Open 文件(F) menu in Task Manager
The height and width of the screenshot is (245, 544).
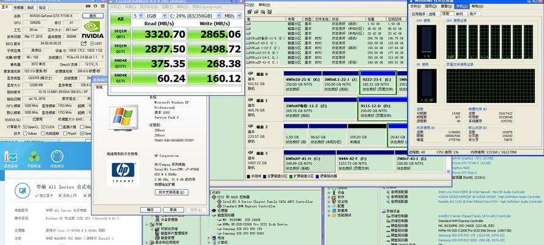(415, 6)
